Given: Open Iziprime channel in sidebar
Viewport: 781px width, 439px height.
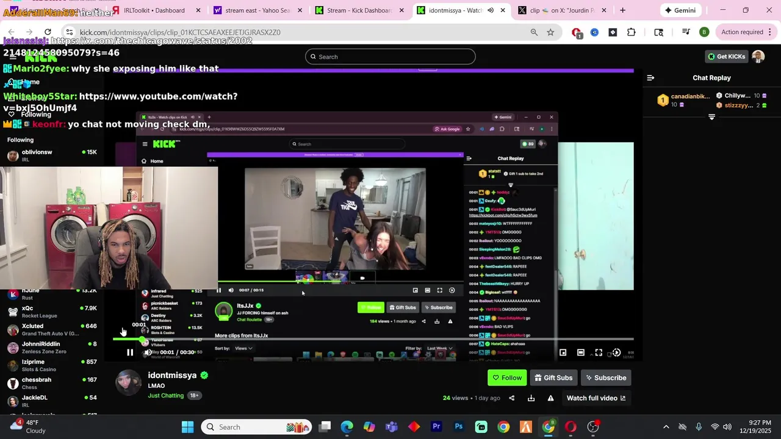Looking at the screenshot, I should click(x=52, y=365).
